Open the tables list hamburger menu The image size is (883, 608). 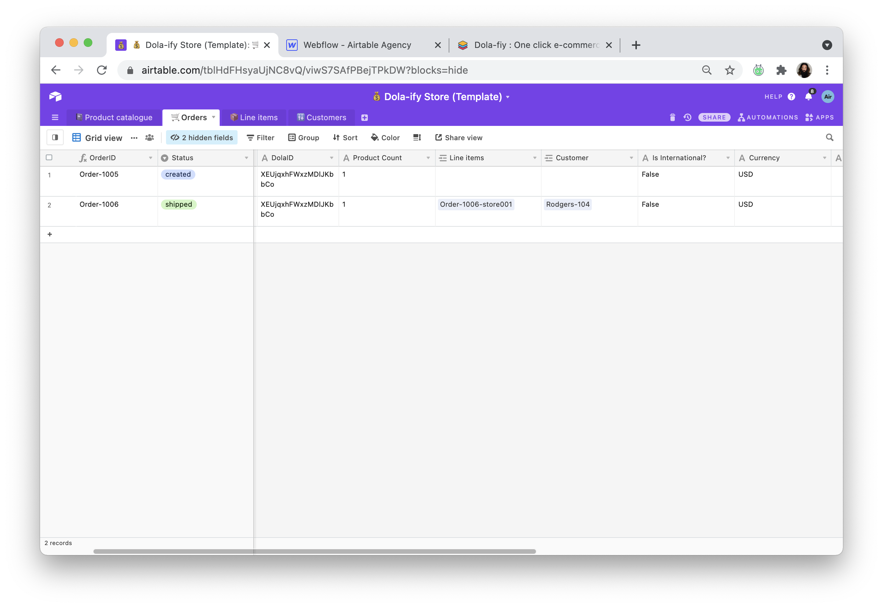click(55, 117)
